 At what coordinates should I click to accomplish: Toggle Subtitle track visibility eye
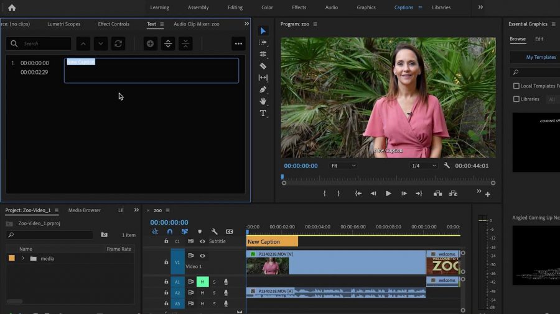click(x=202, y=241)
